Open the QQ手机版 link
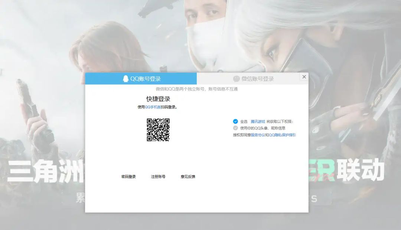This screenshot has height=230, width=401. 153,107
